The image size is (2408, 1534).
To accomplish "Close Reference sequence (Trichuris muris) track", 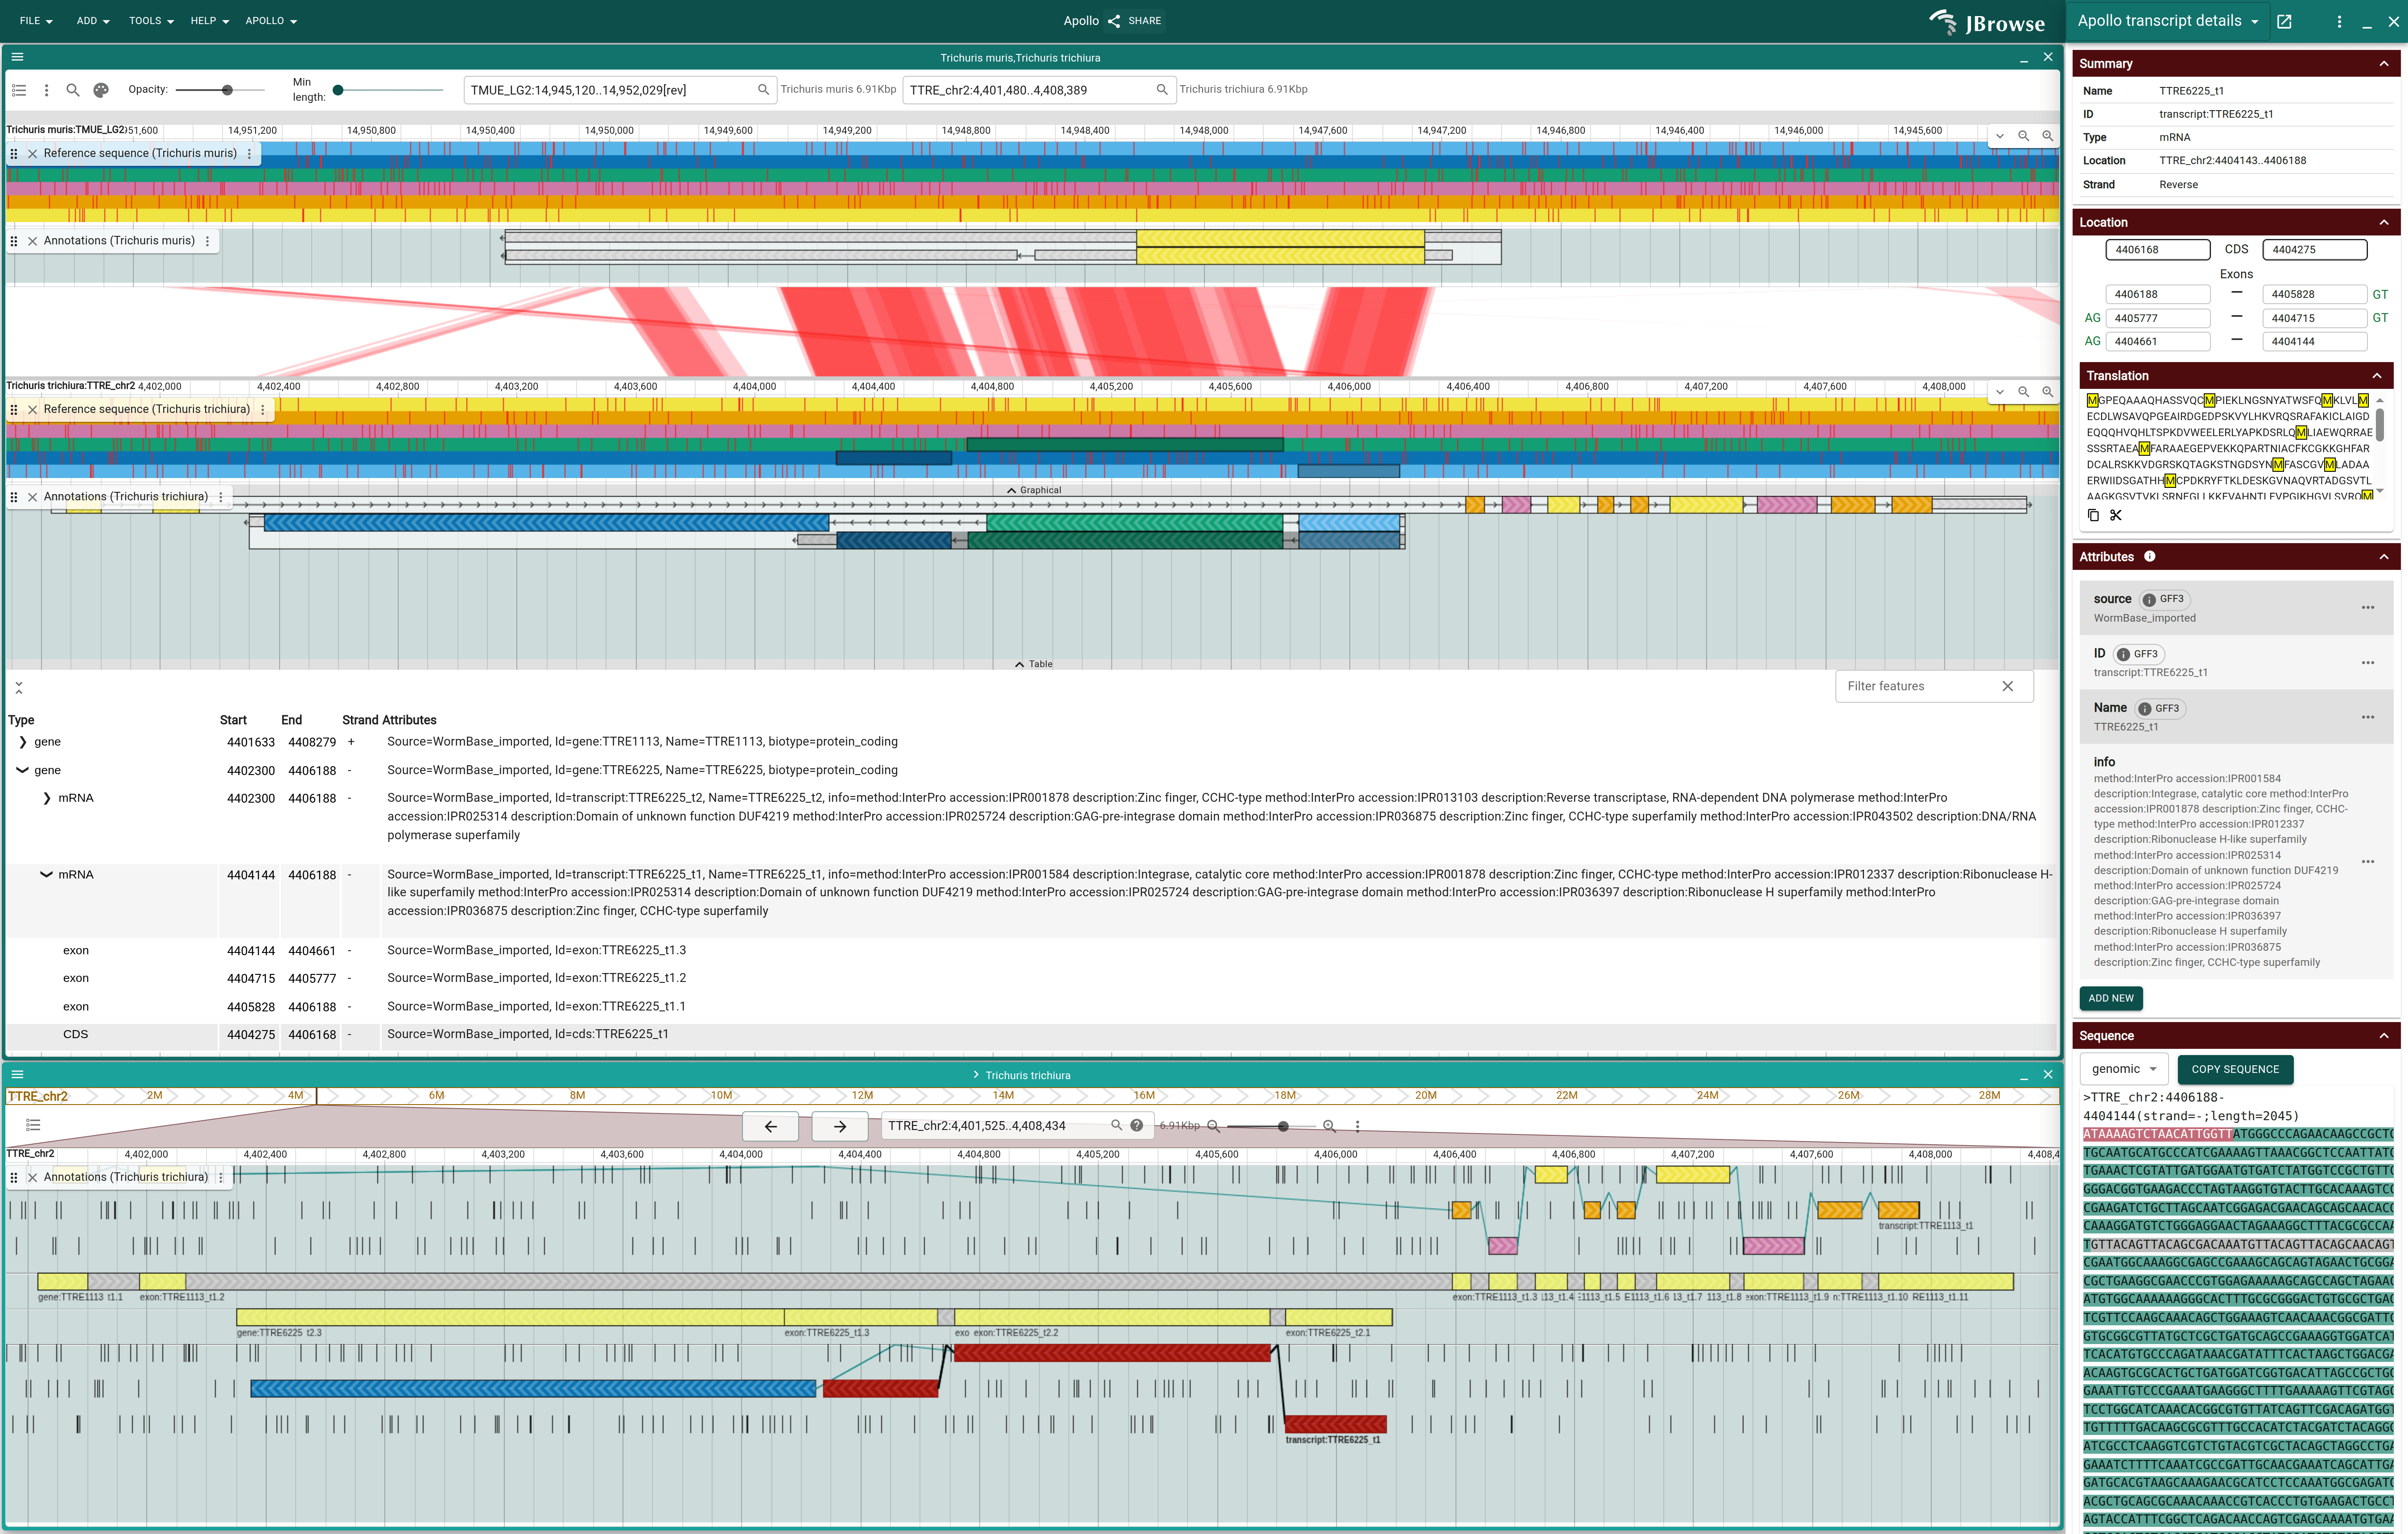I will click(33, 154).
